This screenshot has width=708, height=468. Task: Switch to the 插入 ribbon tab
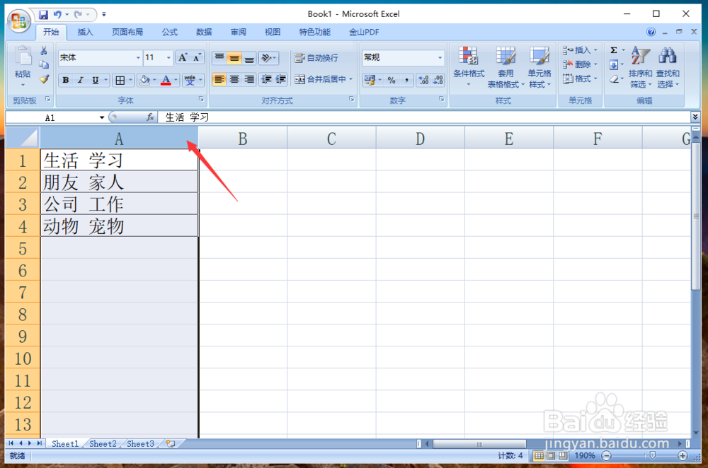tap(85, 32)
